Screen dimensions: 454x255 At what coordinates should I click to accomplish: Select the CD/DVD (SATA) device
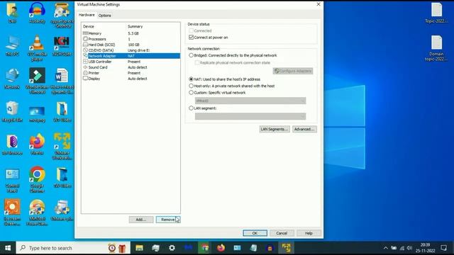[x=131, y=50]
